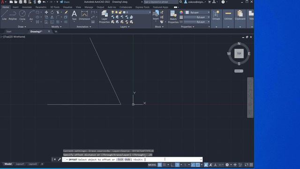
Task: Expand the Properties panel
Action: coord(187,27)
